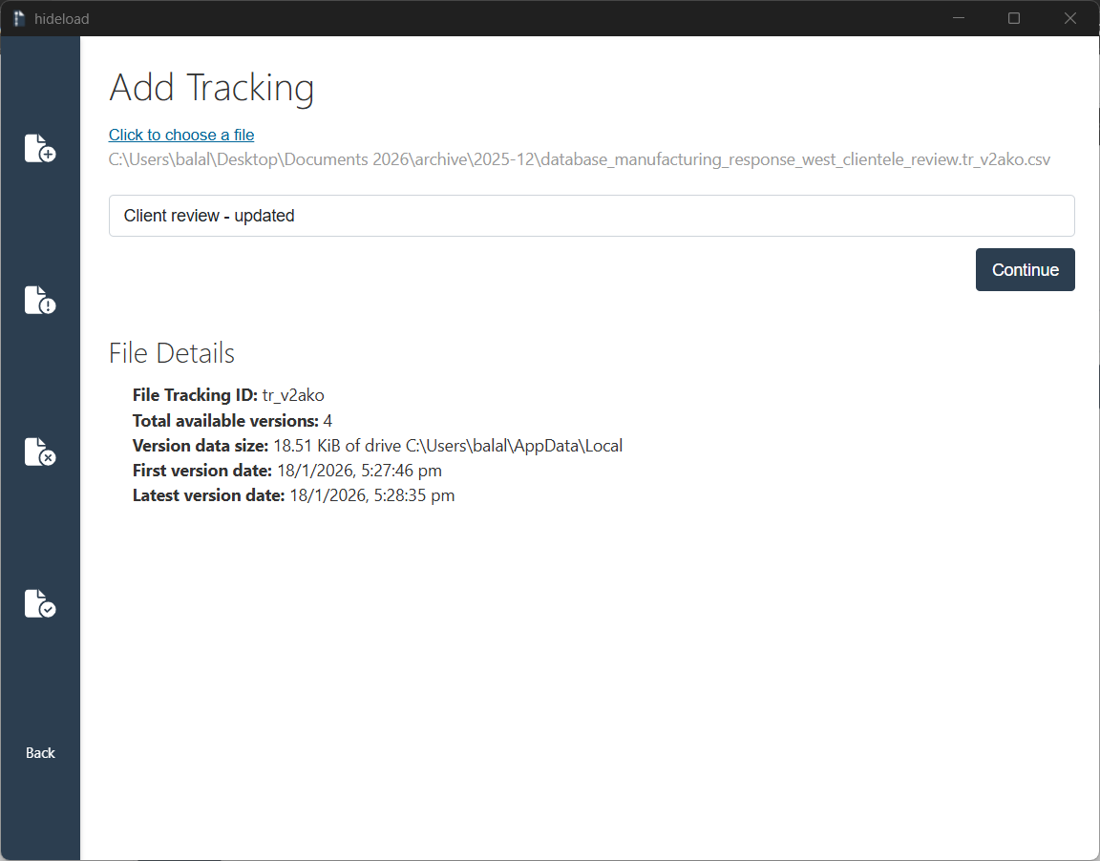Select the tr_v2ako.csv file path text
The width and height of the screenshot is (1100, 861).
click(579, 159)
